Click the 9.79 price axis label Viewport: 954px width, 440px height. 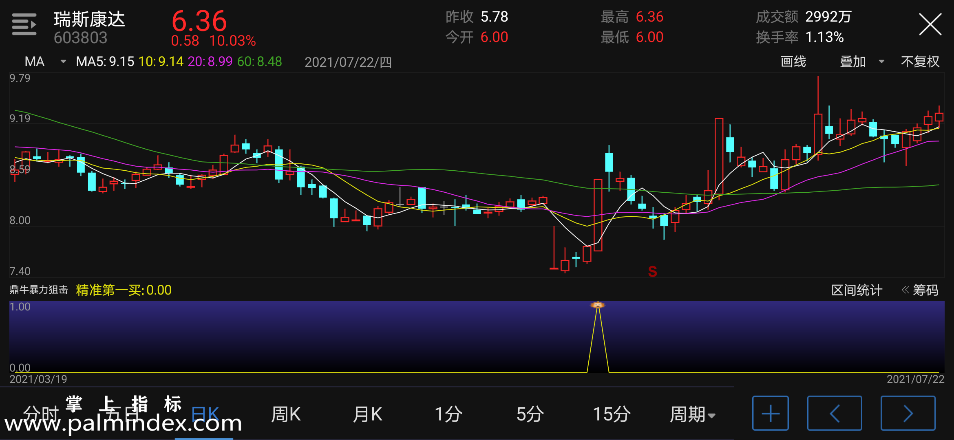click(x=20, y=78)
